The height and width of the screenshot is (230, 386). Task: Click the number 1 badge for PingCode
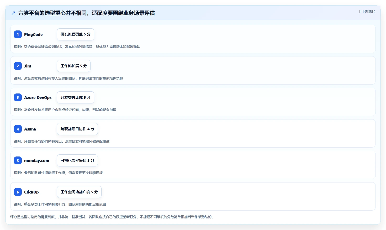pyautogui.click(x=18, y=34)
